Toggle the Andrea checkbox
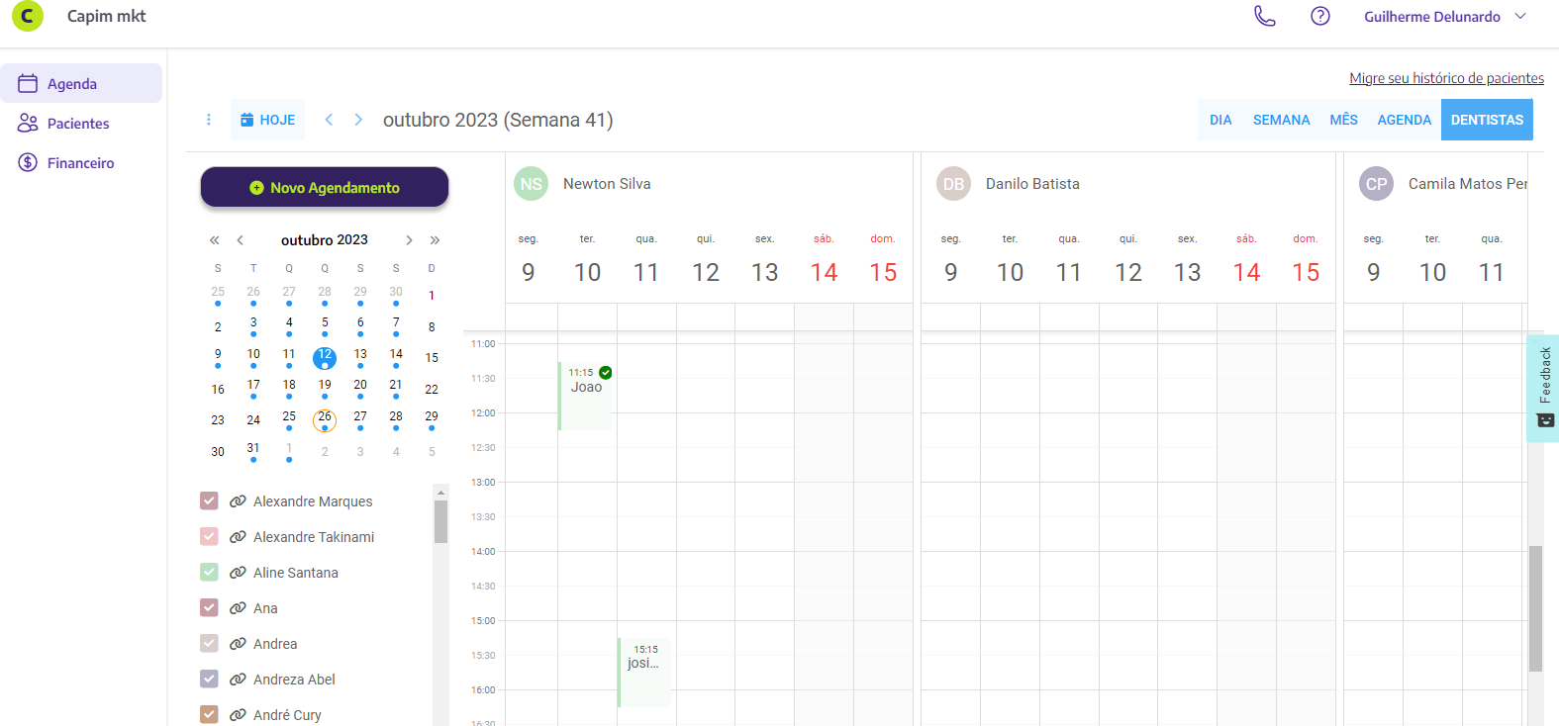The height and width of the screenshot is (726, 1559). pyautogui.click(x=209, y=643)
